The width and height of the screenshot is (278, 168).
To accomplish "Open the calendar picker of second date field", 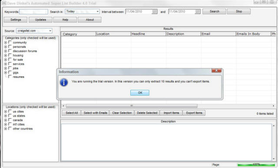I will point(198,12).
